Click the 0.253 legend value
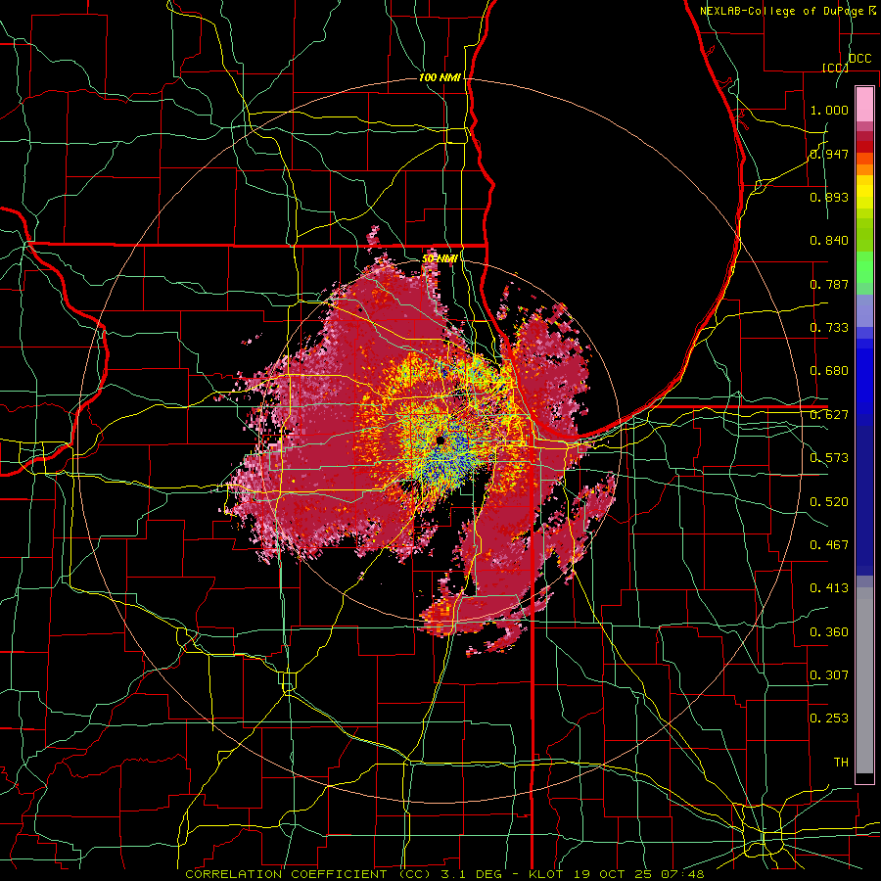The image size is (881, 881). click(829, 719)
